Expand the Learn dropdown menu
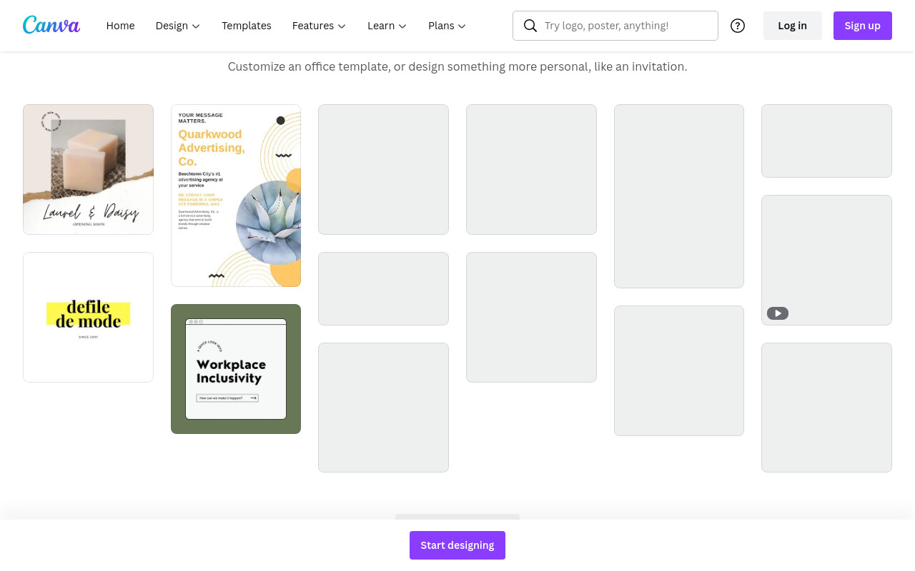915x571 pixels. tap(387, 26)
